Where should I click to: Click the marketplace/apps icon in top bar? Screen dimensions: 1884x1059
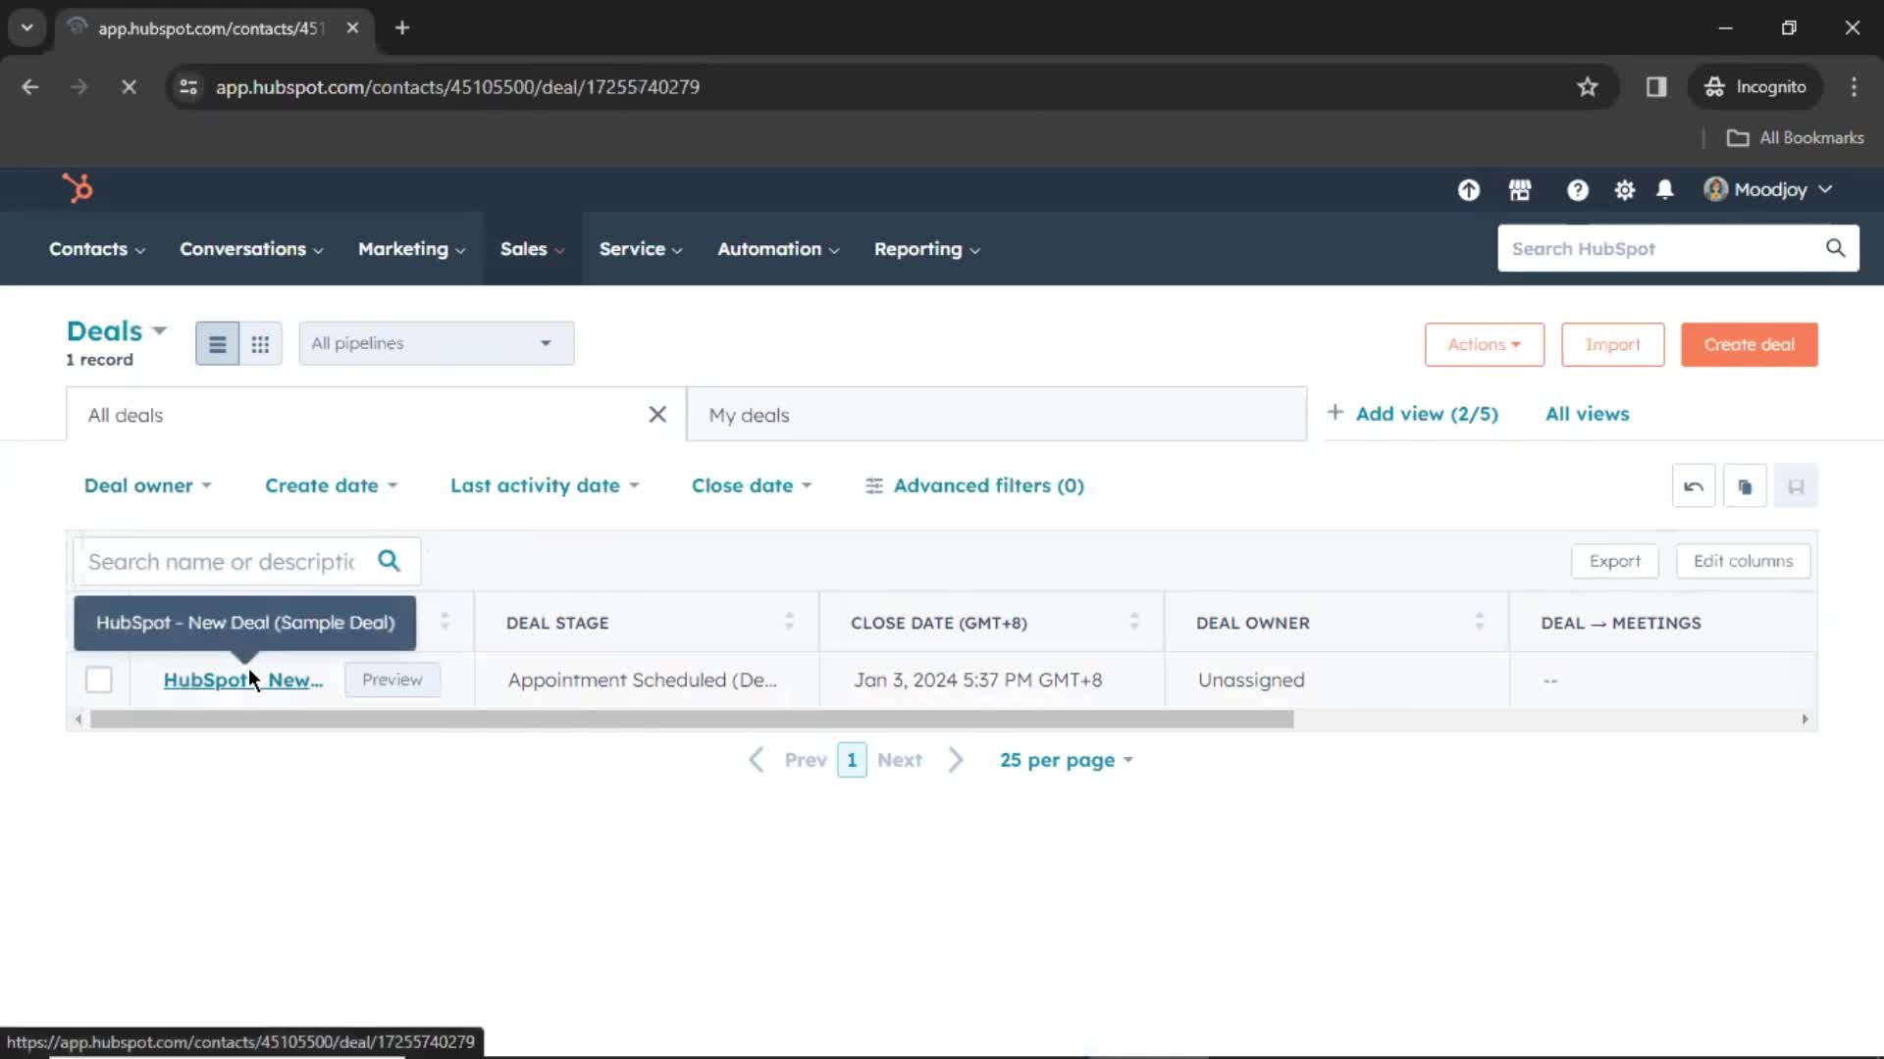(1520, 189)
